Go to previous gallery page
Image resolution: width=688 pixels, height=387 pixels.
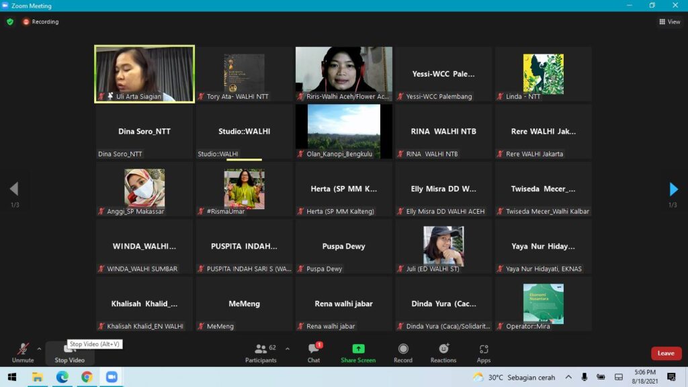pyautogui.click(x=13, y=189)
